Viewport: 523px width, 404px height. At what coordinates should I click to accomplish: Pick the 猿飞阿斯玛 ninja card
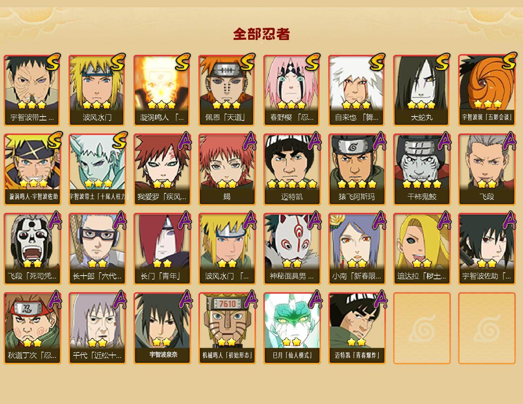click(x=357, y=170)
